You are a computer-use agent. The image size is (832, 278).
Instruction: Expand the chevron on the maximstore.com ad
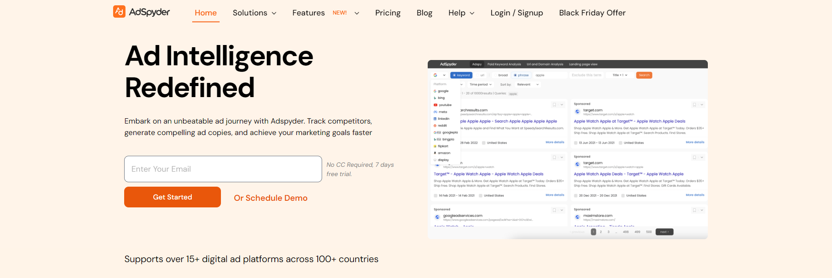pos(702,210)
